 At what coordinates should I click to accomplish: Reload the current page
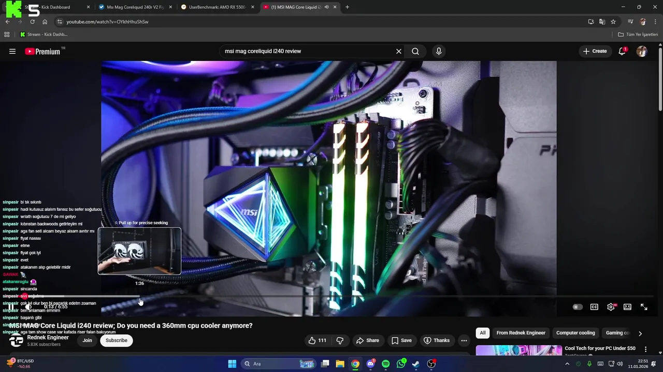click(32, 22)
